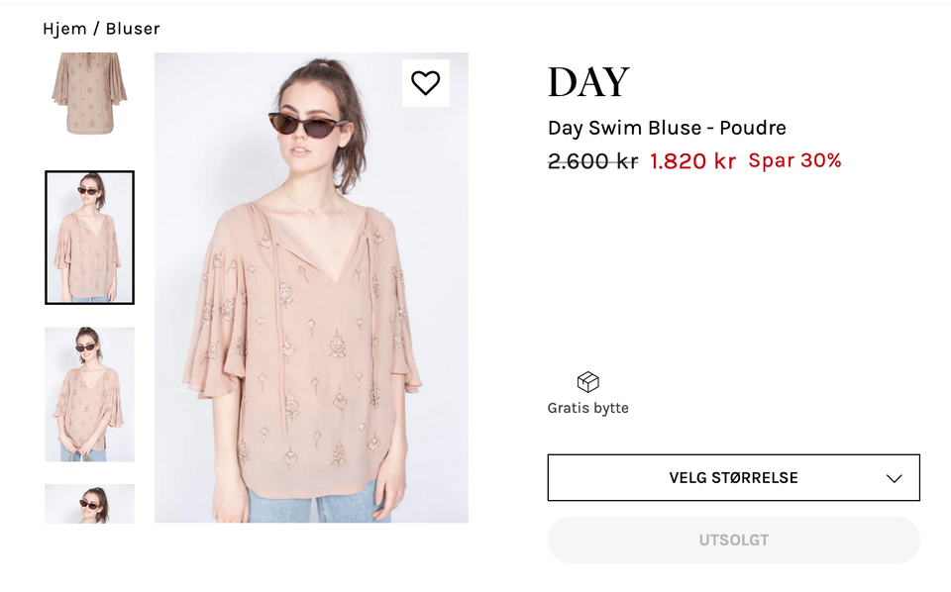Show the flat blouse thumbnail at top

(x=89, y=94)
